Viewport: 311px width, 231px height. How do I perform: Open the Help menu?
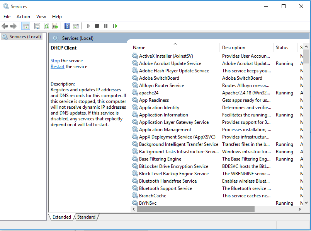pyautogui.click(x=57, y=17)
